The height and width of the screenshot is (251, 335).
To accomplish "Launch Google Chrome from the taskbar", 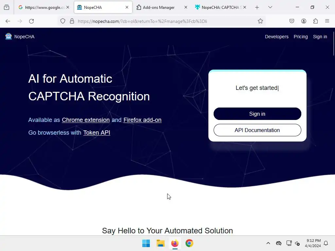I will pos(189,243).
